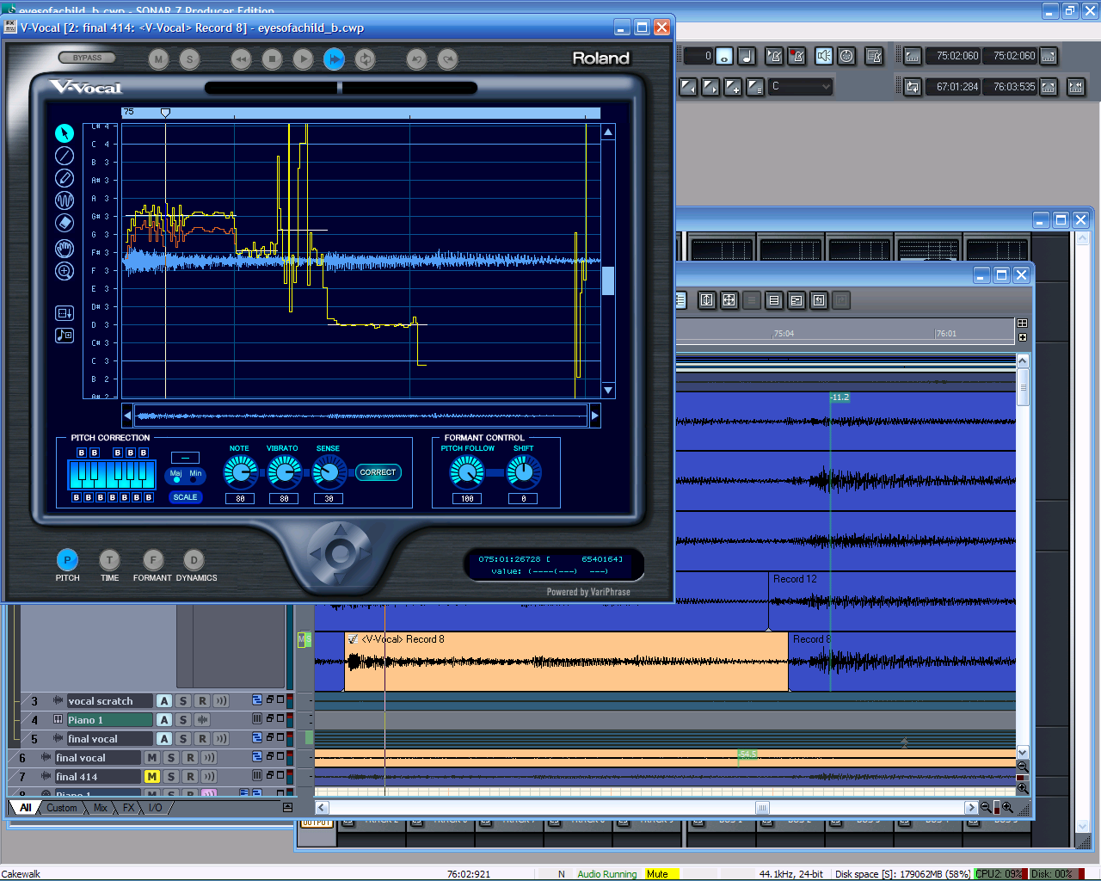Select the All track tab
The width and height of the screenshot is (1101, 881).
tap(26, 807)
